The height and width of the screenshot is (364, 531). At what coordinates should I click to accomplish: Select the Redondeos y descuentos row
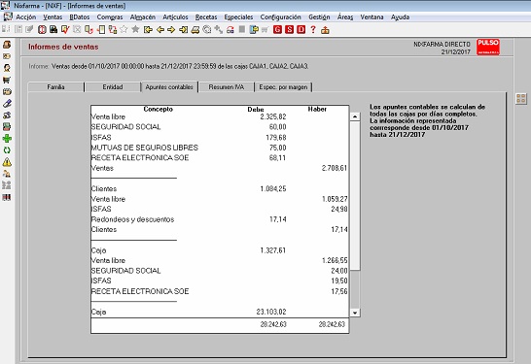(220, 219)
